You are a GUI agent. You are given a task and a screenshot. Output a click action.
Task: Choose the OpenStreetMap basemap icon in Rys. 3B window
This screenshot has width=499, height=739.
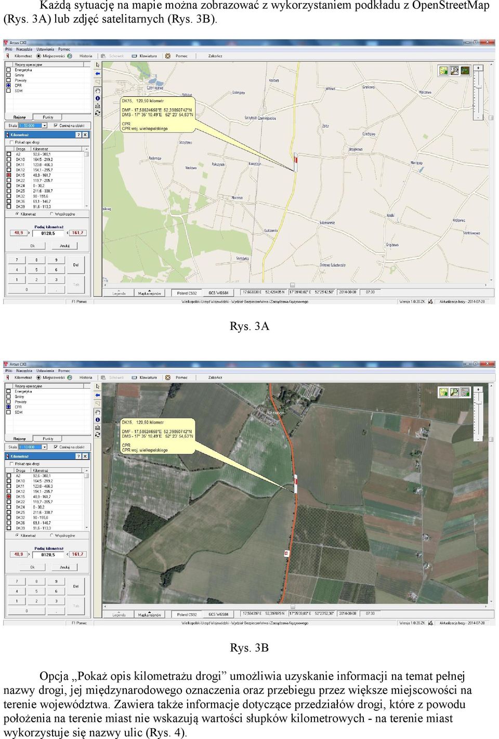pos(443,392)
